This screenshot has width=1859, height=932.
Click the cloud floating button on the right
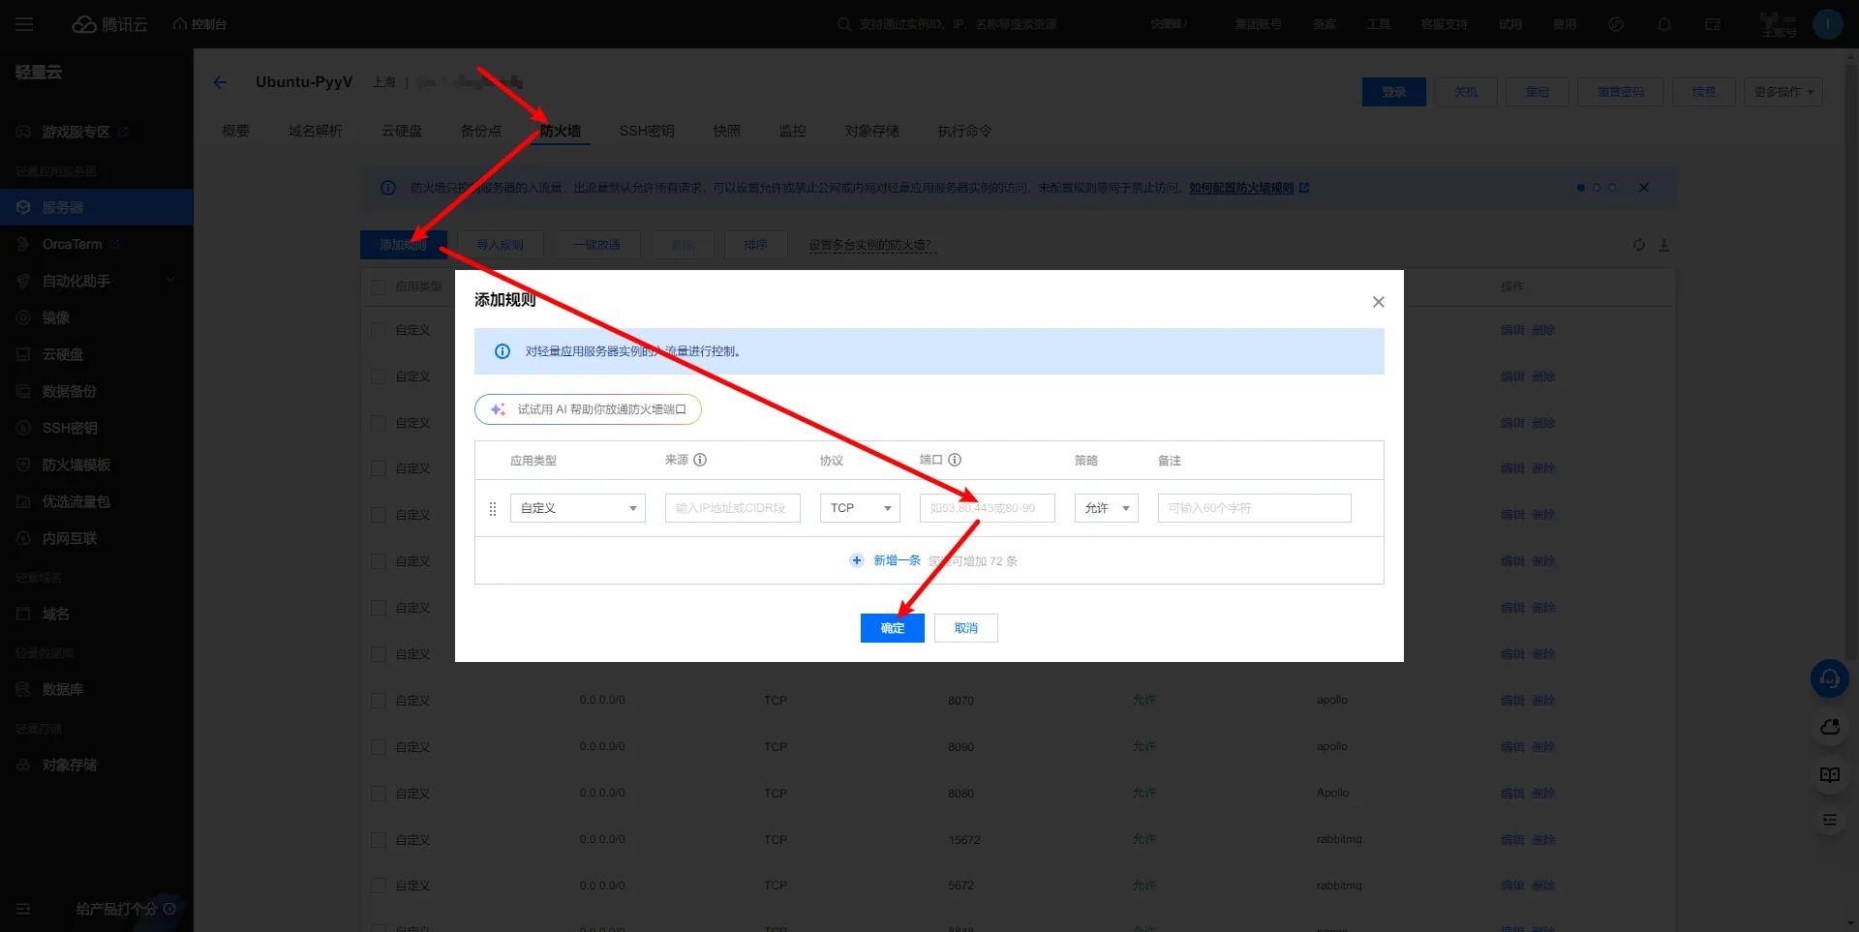(x=1830, y=727)
